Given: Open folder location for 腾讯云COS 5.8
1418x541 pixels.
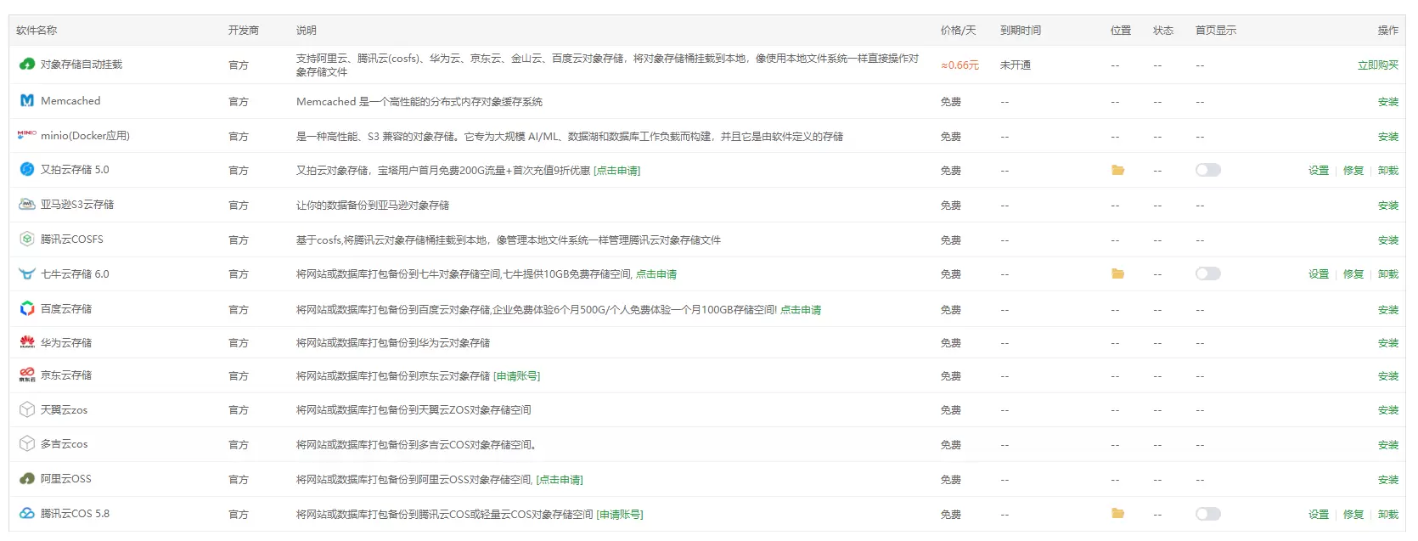Looking at the screenshot, I should click(1117, 514).
